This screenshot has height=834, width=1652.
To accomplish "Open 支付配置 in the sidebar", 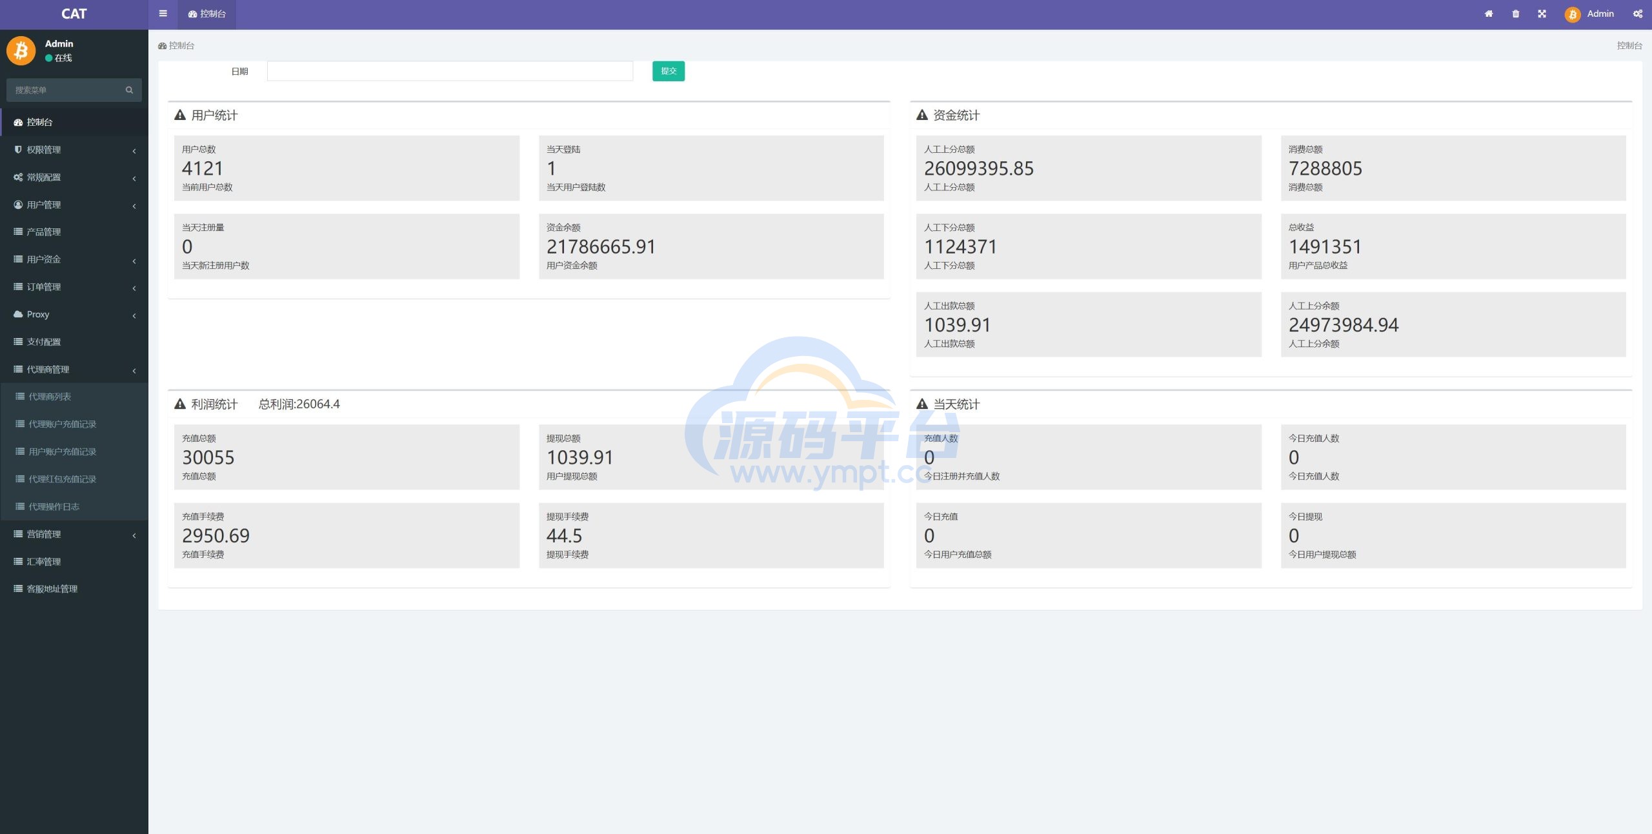I will click(74, 342).
